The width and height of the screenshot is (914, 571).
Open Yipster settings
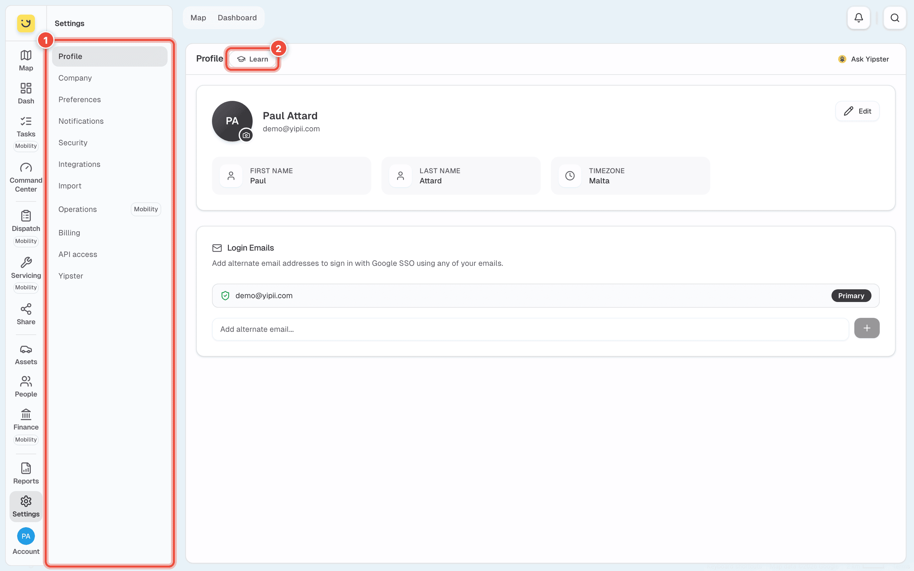point(109,276)
